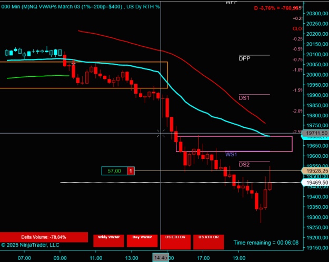This screenshot has height=262, width=329.
Task: Select the WS1 weekly support label
Action: (x=231, y=154)
